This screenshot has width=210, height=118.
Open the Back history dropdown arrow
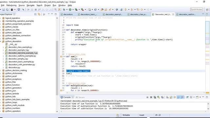(145, 10)
